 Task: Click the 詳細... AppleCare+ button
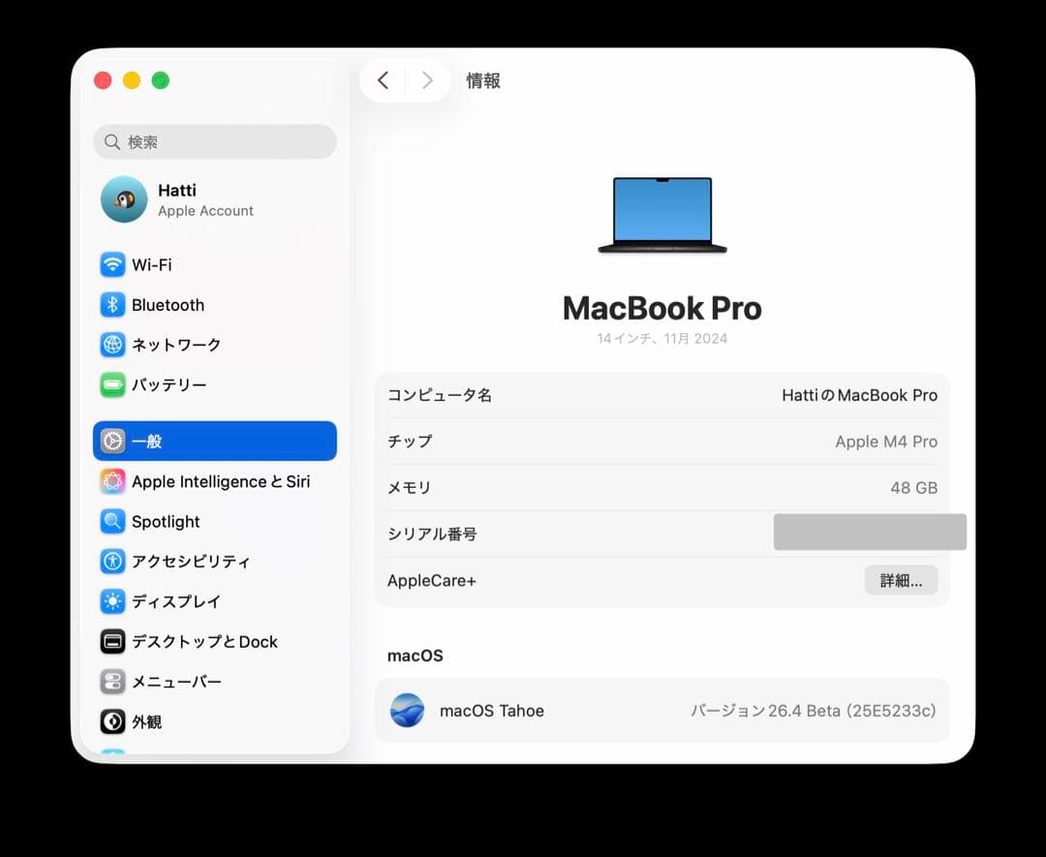tap(902, 580)
